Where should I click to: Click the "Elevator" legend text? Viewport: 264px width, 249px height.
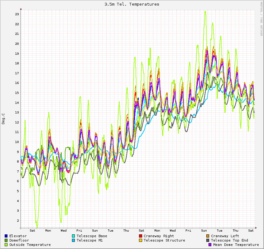(x=18, y=236)
